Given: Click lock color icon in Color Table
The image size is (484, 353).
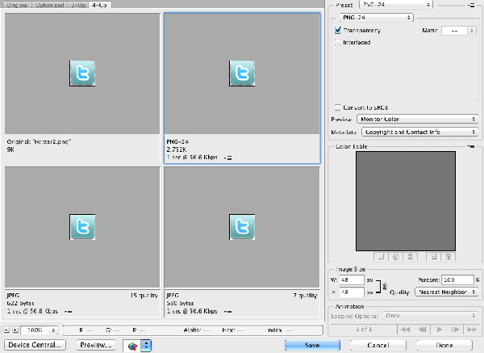Looking at the screenshot, I should click(x=411, y=257).
